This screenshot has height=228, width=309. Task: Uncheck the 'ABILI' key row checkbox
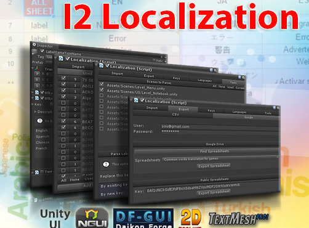tap(63, 84)
